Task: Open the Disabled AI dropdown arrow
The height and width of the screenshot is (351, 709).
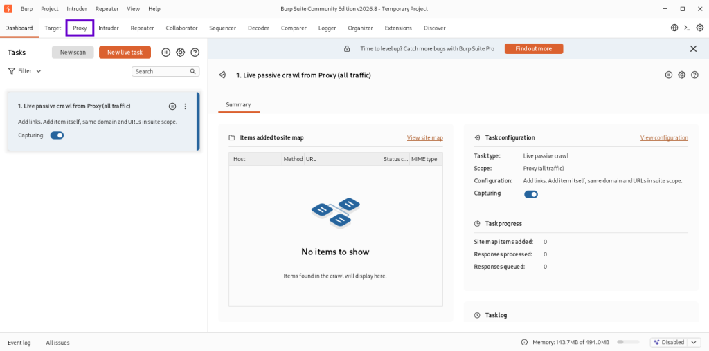Action: coord(694,343)
